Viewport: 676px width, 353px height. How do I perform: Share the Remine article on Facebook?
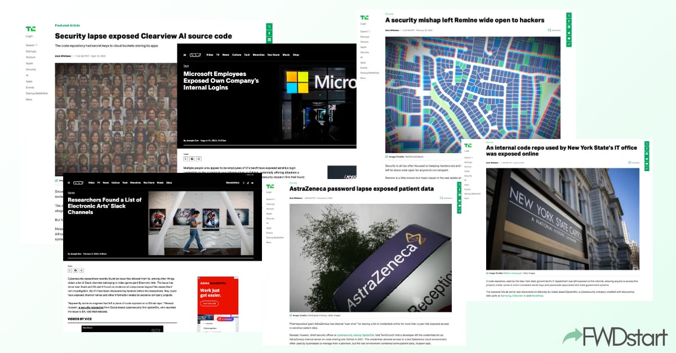coord(569,21)
